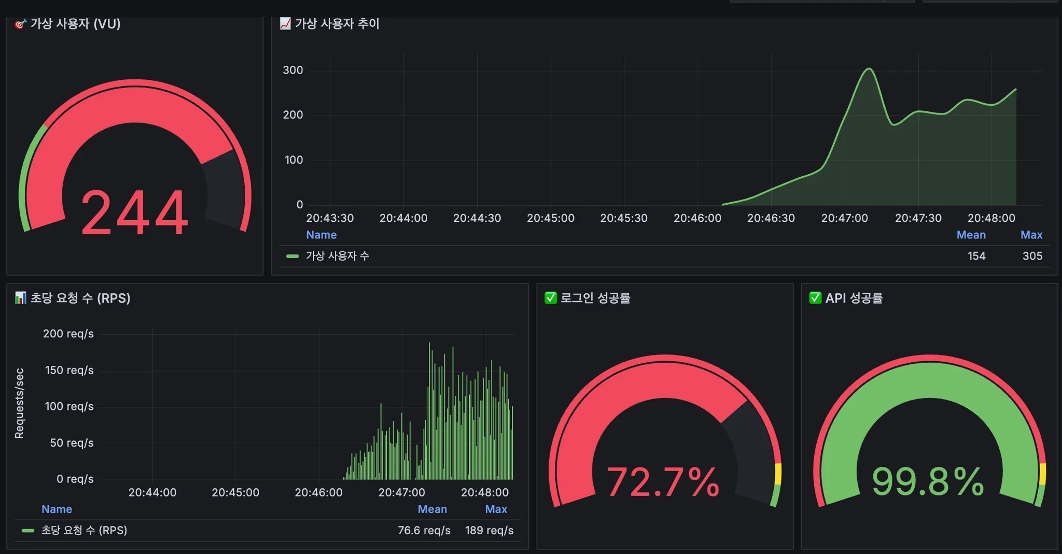Click the 20:47:00 label on virtual user chart
Image resolution: width=1062 pixels, height=554 pixels.
[x=845, y=218]
